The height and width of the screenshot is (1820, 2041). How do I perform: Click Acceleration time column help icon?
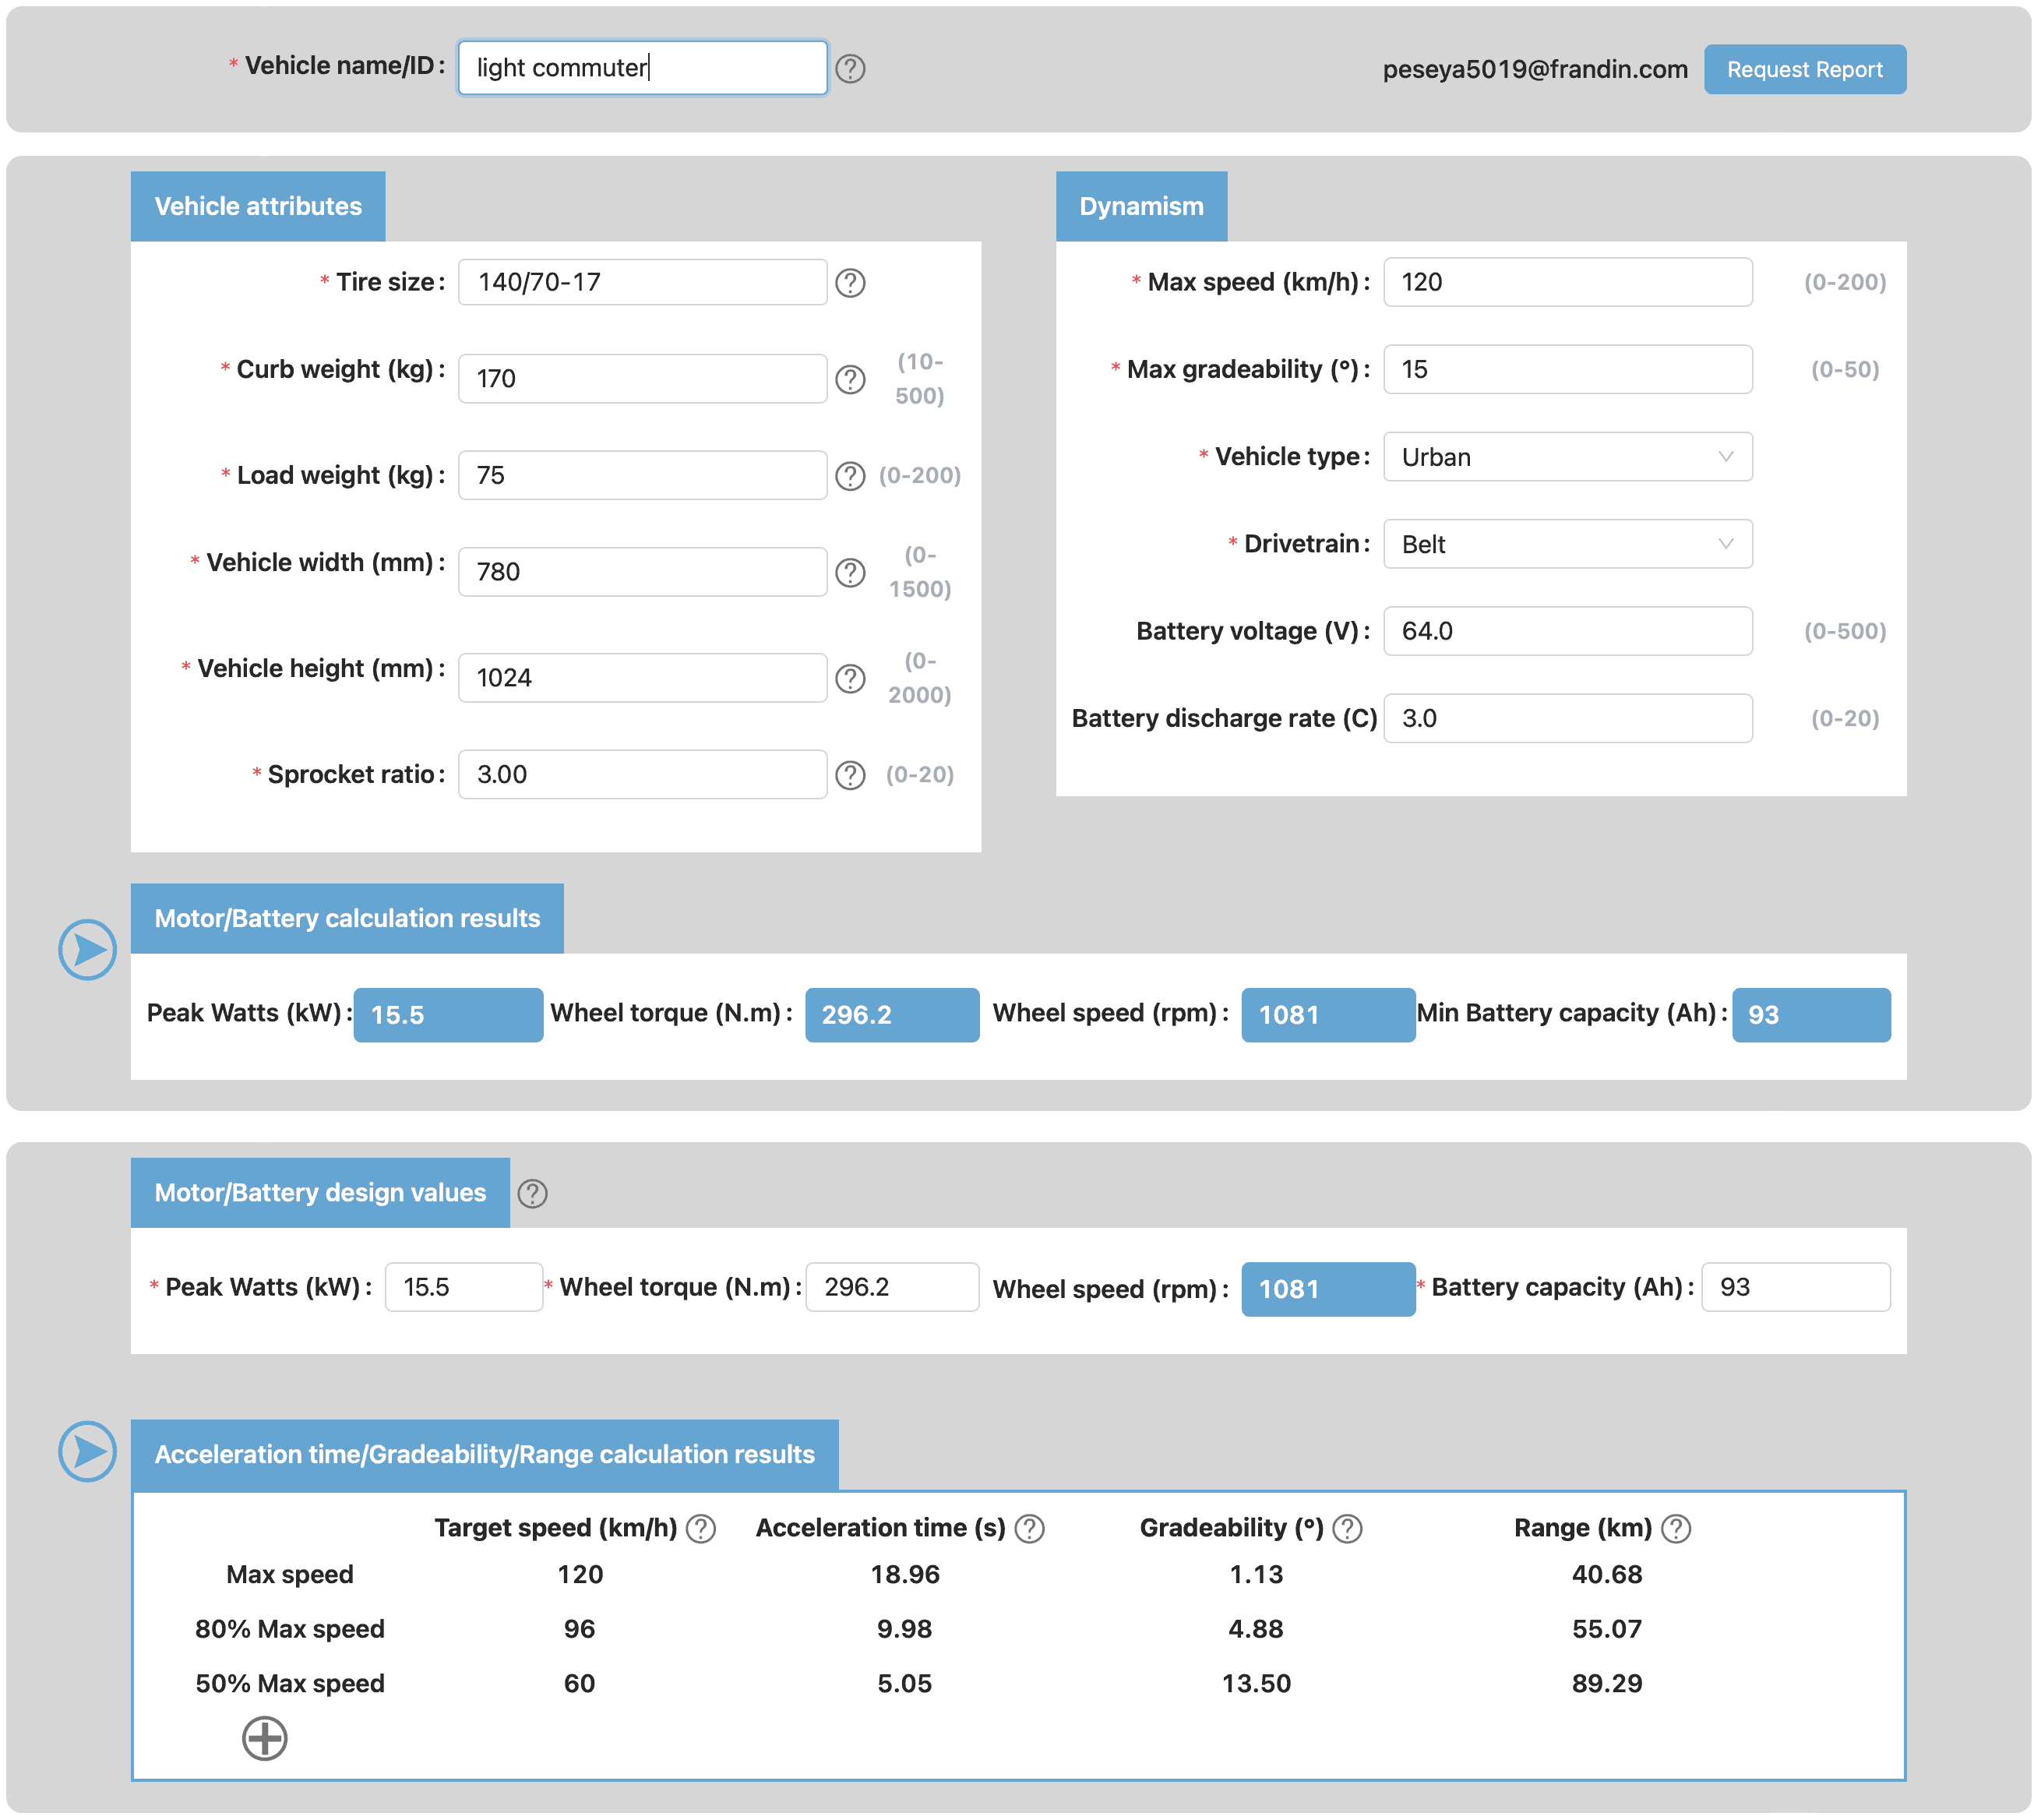[x=1030, y=1529]
